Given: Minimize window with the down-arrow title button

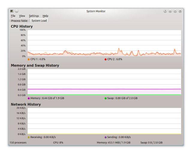Looking at the screenshot, I should tap(170, 11).
